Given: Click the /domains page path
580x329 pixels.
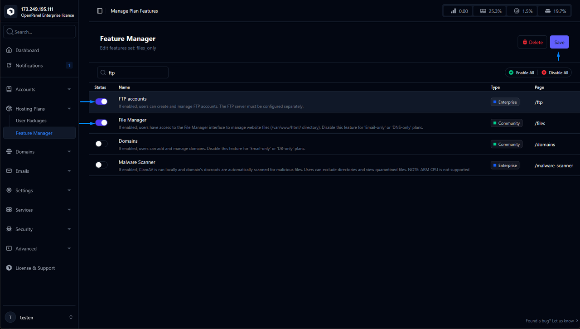Looking at the screenshot, I should (x=545, y=144).
